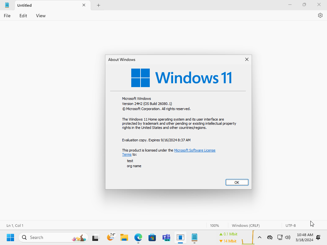Click Ln 1, Col 1 status
The width and height of the screenshot is (327, 245).
[15, 226]
